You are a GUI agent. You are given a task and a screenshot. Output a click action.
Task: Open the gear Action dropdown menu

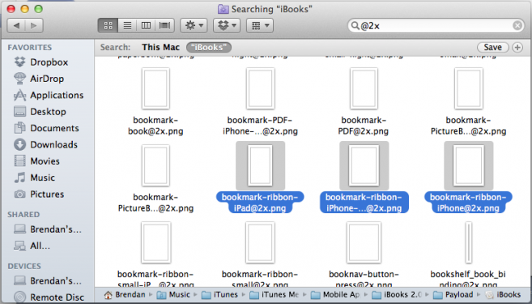(x=194, y=25)
